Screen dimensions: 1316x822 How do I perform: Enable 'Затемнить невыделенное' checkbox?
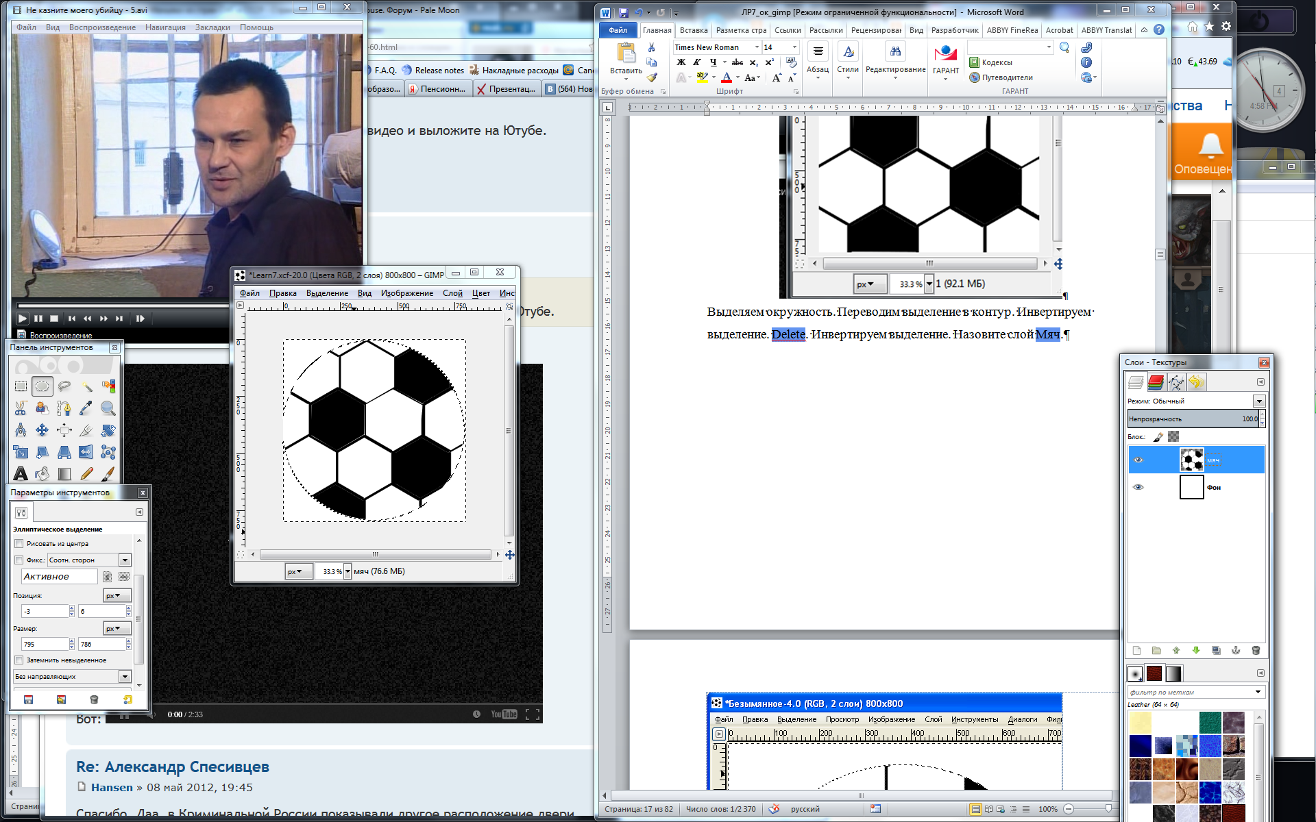point(19,660)
